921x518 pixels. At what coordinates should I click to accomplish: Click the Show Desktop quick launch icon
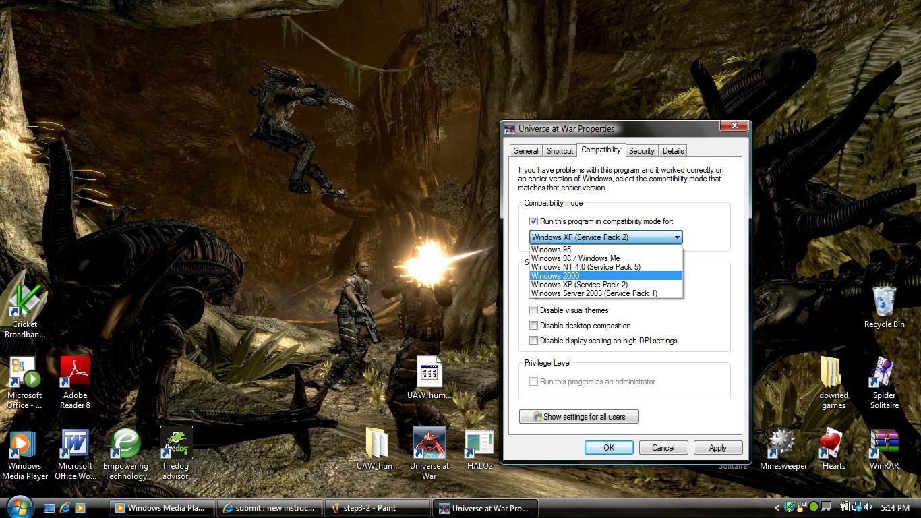[x=49, y=508]
